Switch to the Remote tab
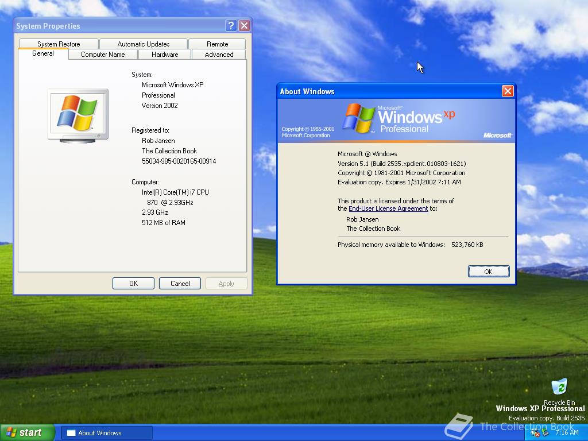Image resolution: width=588 pixels, height=441 pixels. 217,44
